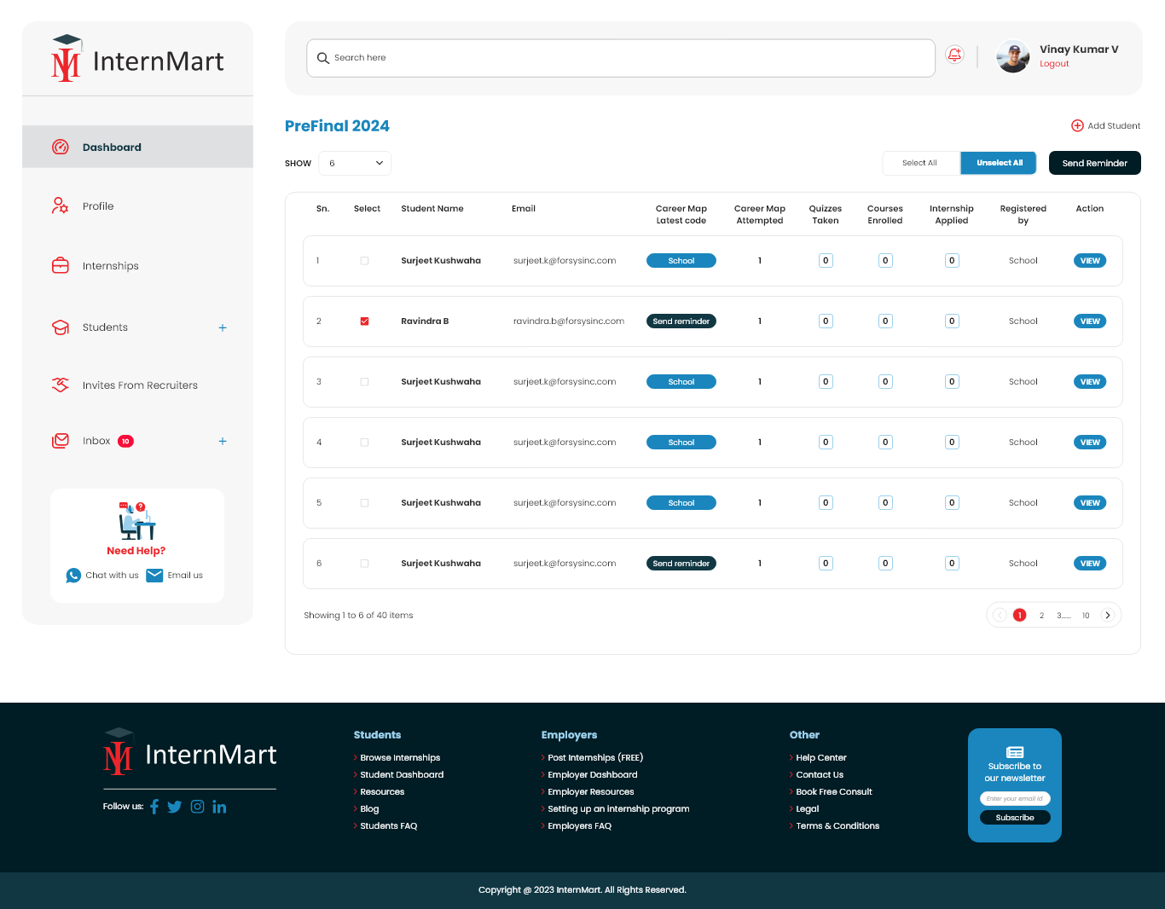This screenshot has width=1165, height=909.
Task: Click the Send Reminder button
Action: coord(1094,162)
